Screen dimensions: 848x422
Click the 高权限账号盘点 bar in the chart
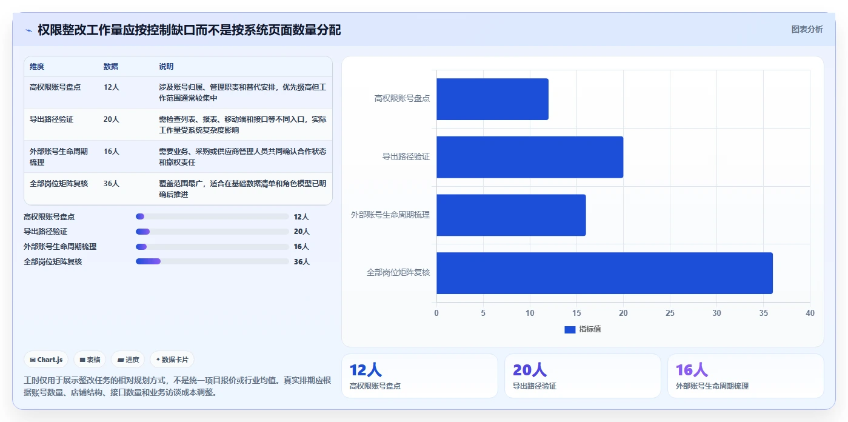tap(492, 99)
